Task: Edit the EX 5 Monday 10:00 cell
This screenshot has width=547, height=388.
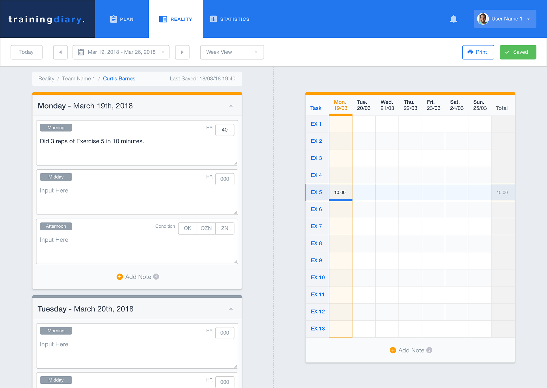Action: pos(340,192)
